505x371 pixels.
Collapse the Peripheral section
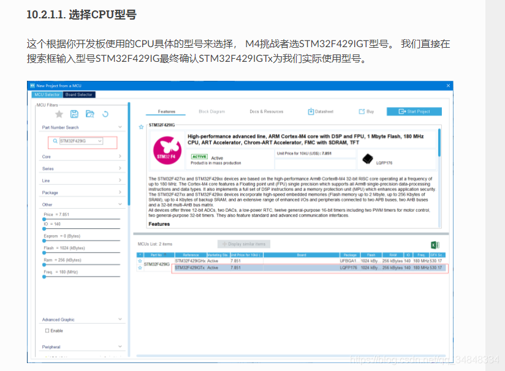(120, 347)
